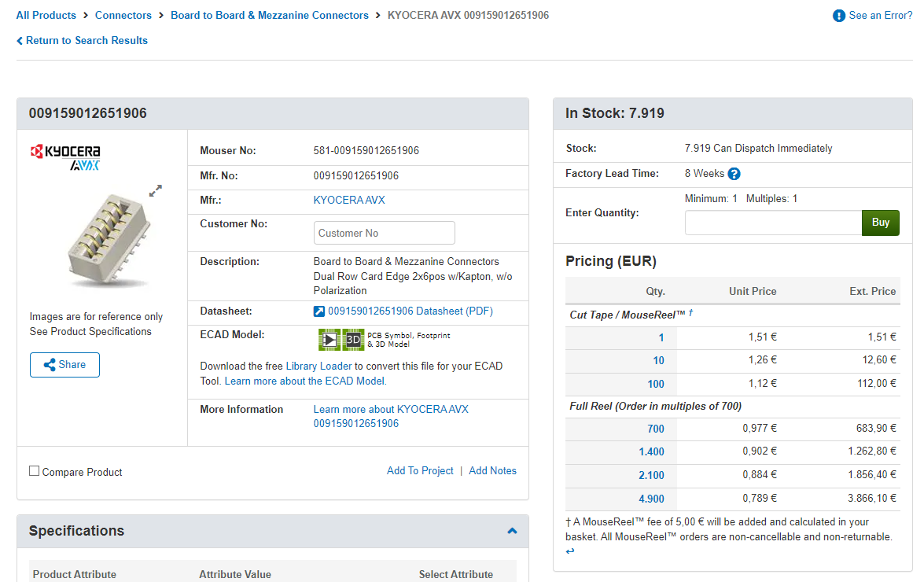924x582 pixels.
Task: Click '7.919 Can Dispatch Immediately' text
Action: [x=758, y=149]
